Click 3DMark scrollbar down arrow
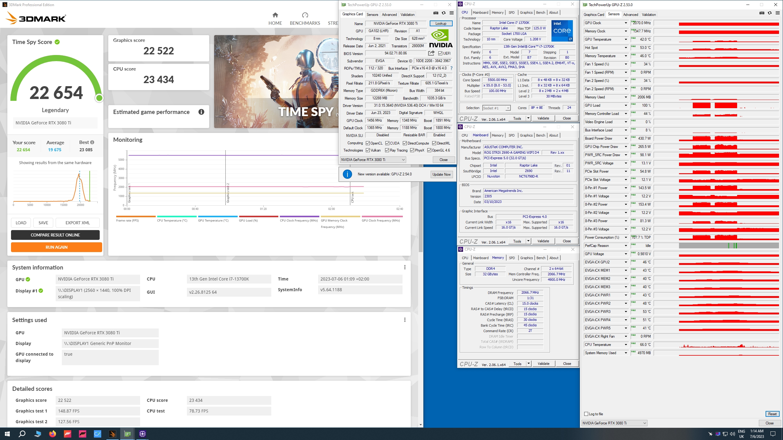The image size is (783, 440). pos(421,425)
